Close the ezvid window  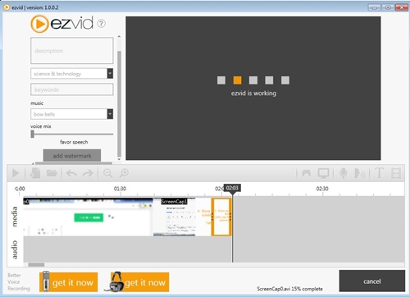(402, 7)
